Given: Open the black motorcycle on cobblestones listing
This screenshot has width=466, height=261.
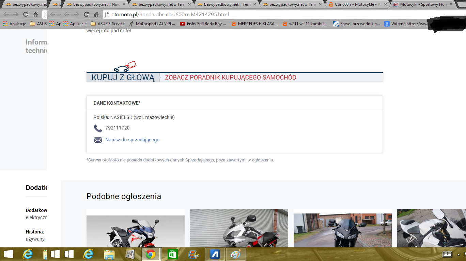Looking at the screenshot, I should pyautogui.click(x=342, y=230).
